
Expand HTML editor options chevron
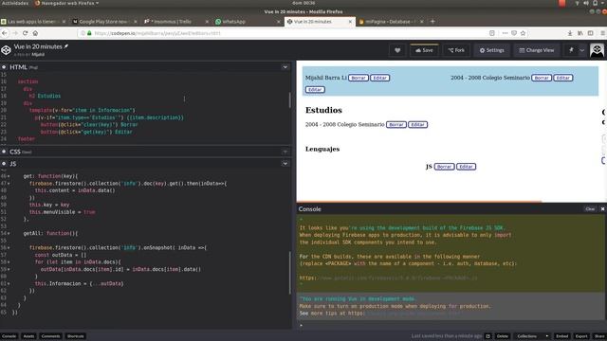[x=285, y=67]
